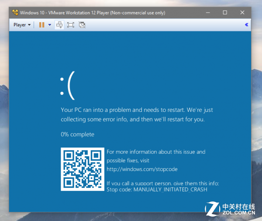Collapse the toolbar with the double chevron
Screen dimensions: 262x221
pos(246,25)
